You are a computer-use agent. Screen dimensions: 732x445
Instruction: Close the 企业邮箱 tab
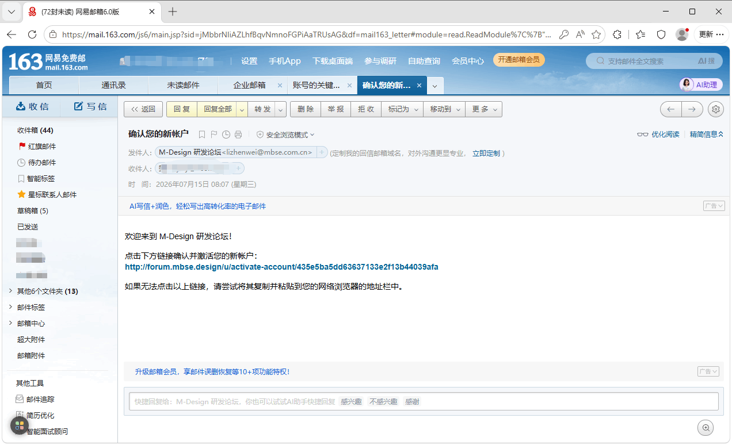click(280, 86)
